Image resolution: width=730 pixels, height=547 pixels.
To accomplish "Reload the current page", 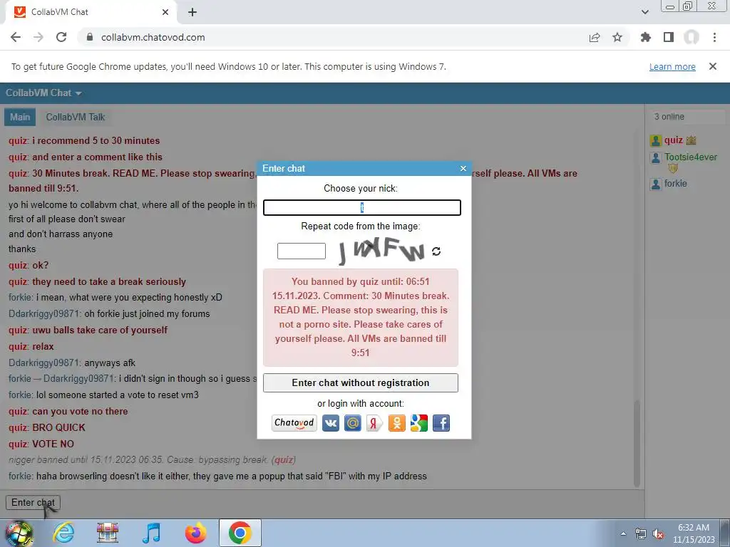I will click(61, 37).
